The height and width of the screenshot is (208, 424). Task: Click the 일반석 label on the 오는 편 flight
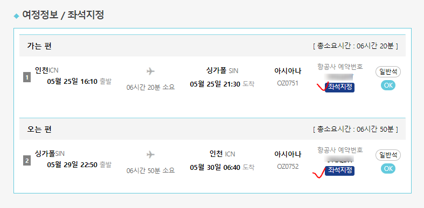tap(388, 155)
